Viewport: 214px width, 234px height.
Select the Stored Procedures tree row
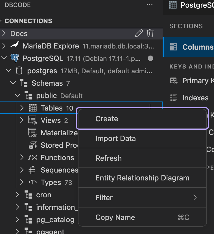[x=39, y=145]
